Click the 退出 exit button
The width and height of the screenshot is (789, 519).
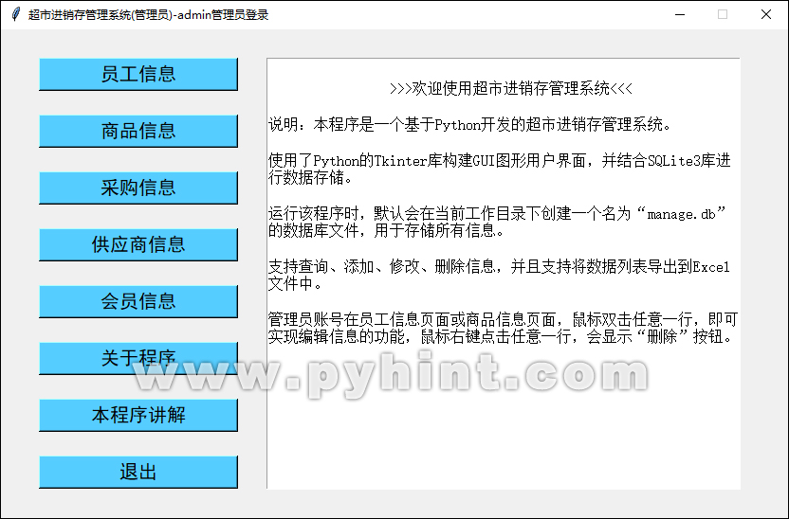[138, 472]
